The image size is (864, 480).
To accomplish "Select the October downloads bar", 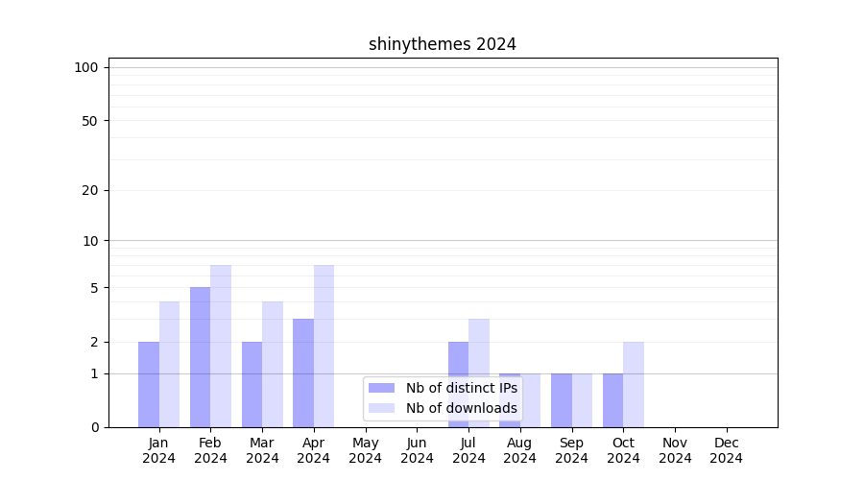I will point(634,384).
